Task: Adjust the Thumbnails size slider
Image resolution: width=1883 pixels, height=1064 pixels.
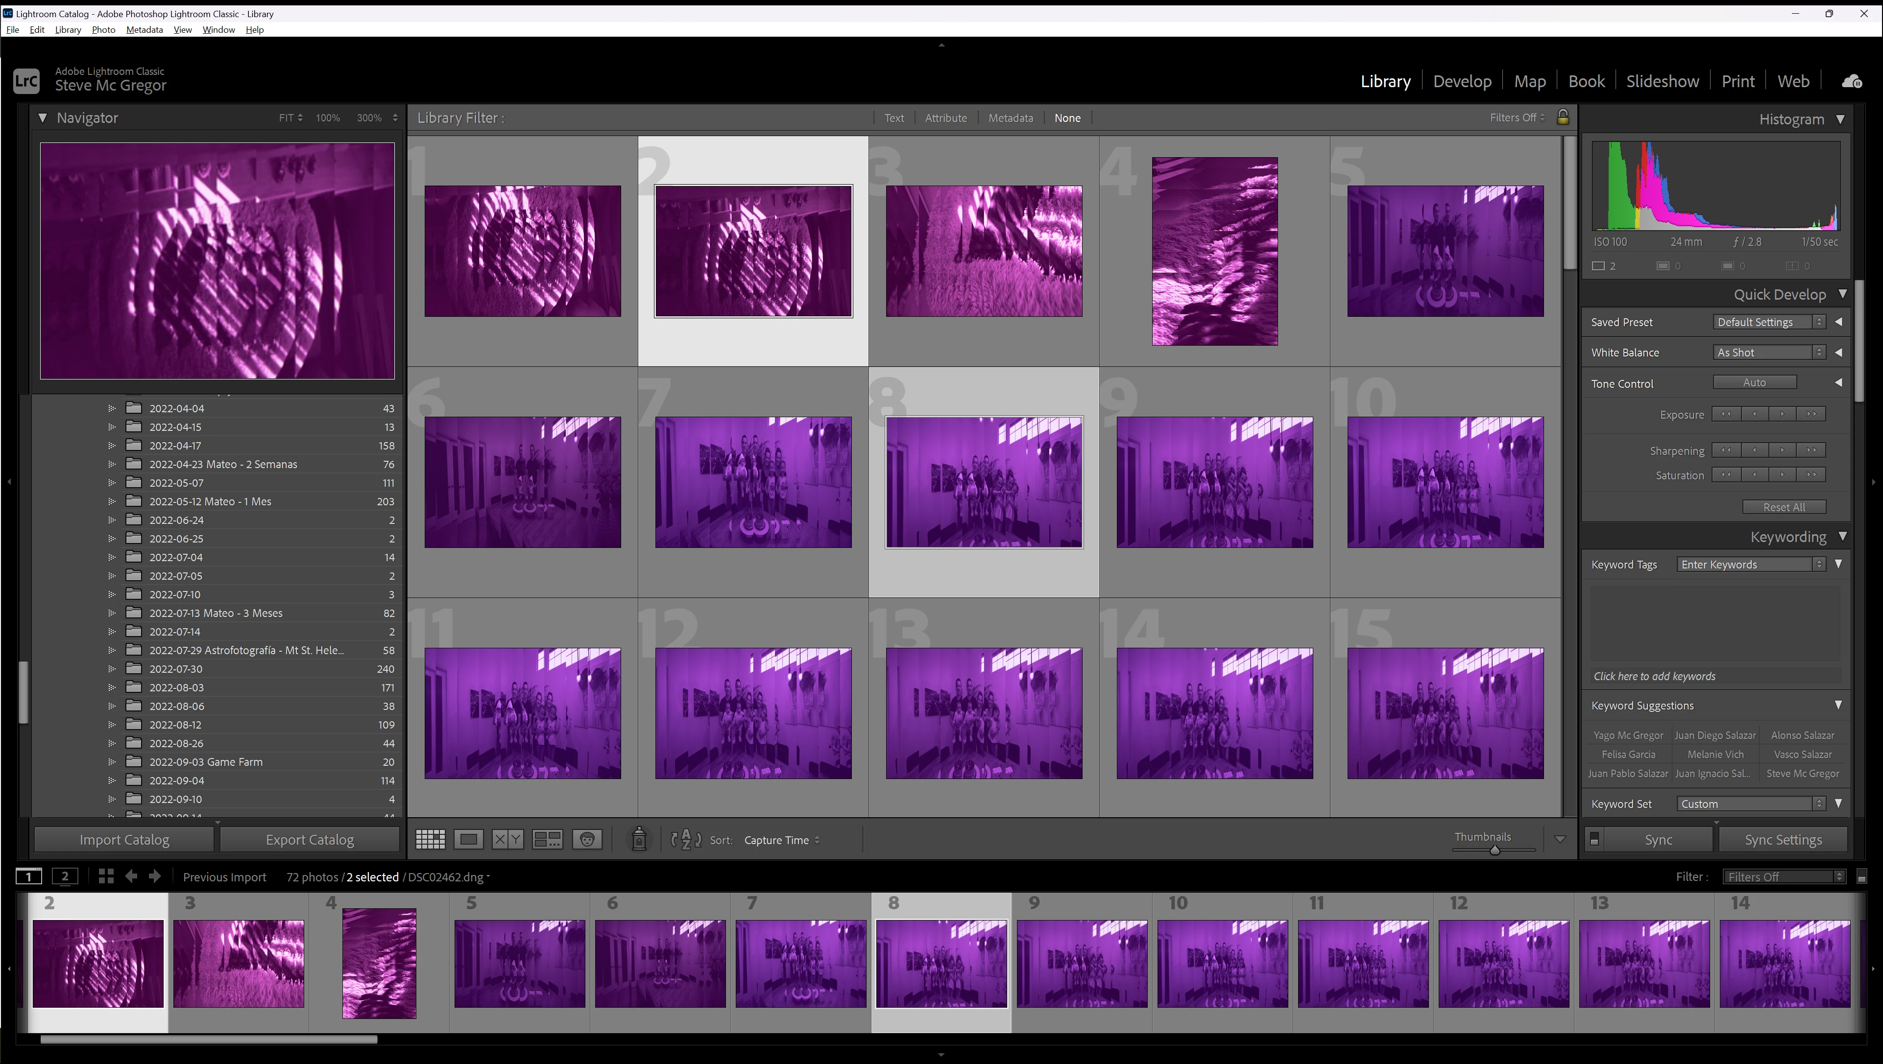Action: coord(1494,850)
